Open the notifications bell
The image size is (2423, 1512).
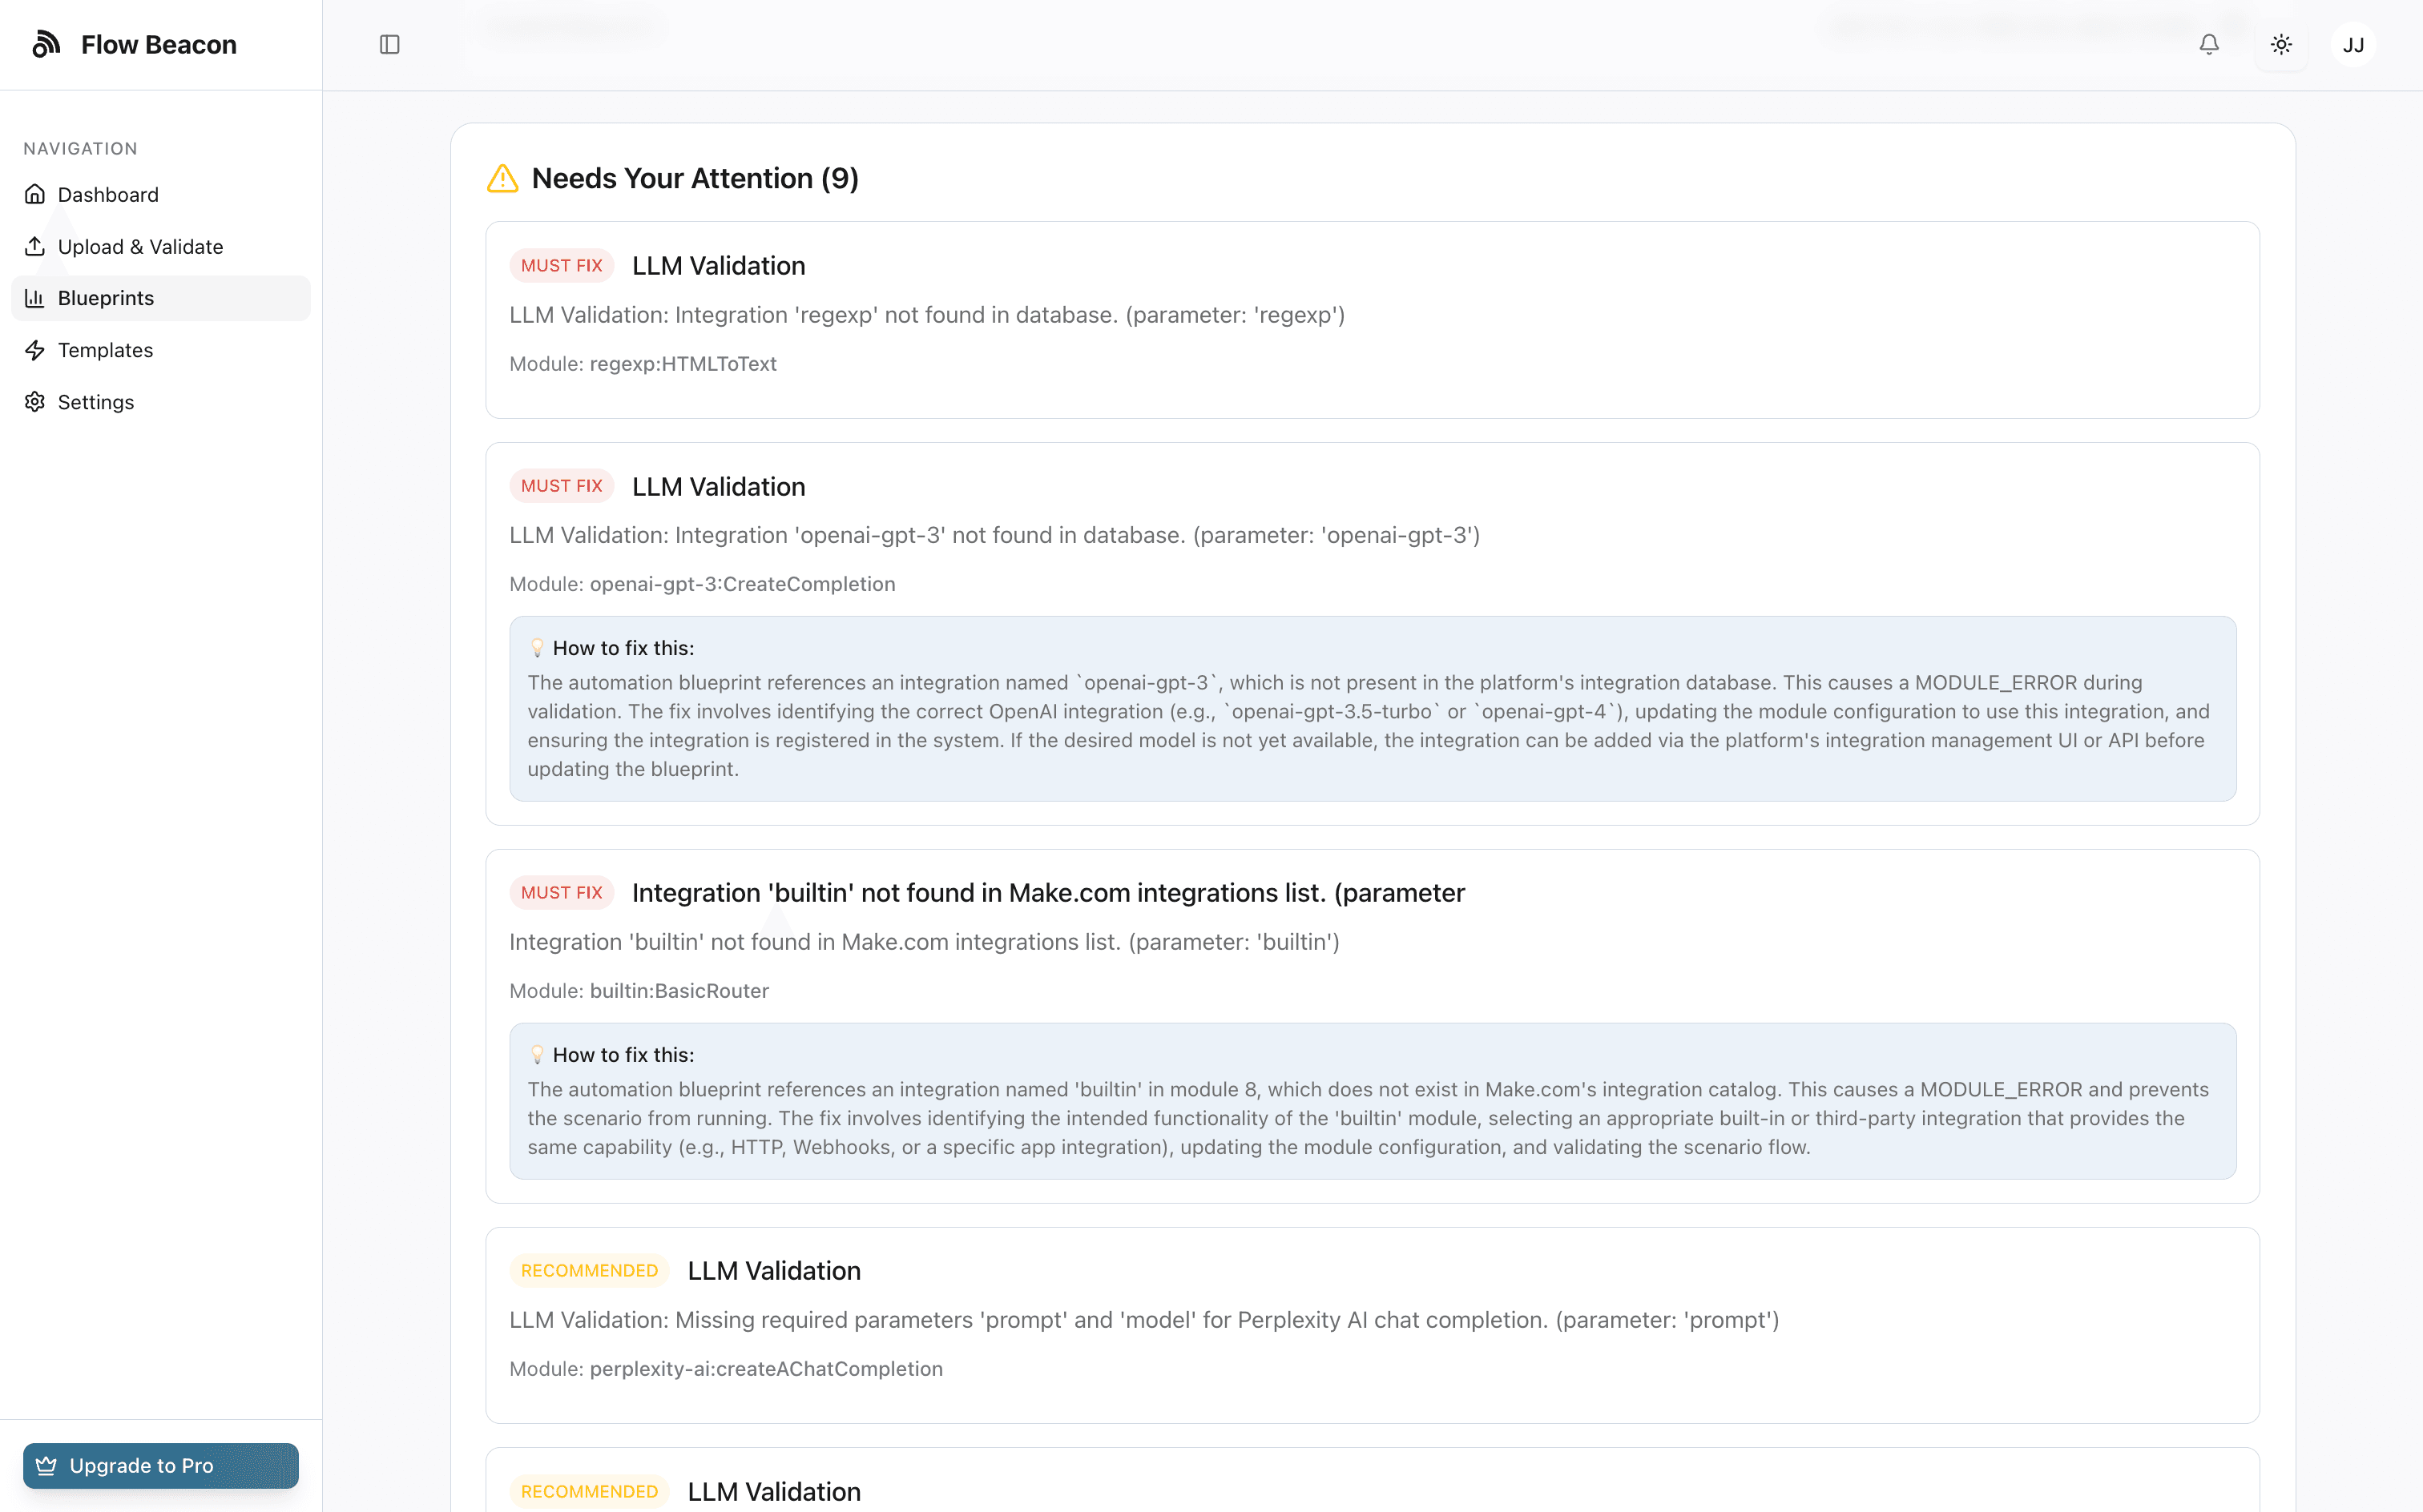click(2209, 44)
